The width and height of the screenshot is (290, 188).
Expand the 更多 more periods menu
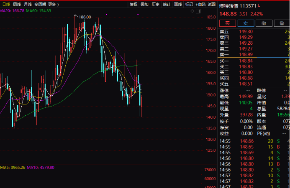tap(53, 4)
